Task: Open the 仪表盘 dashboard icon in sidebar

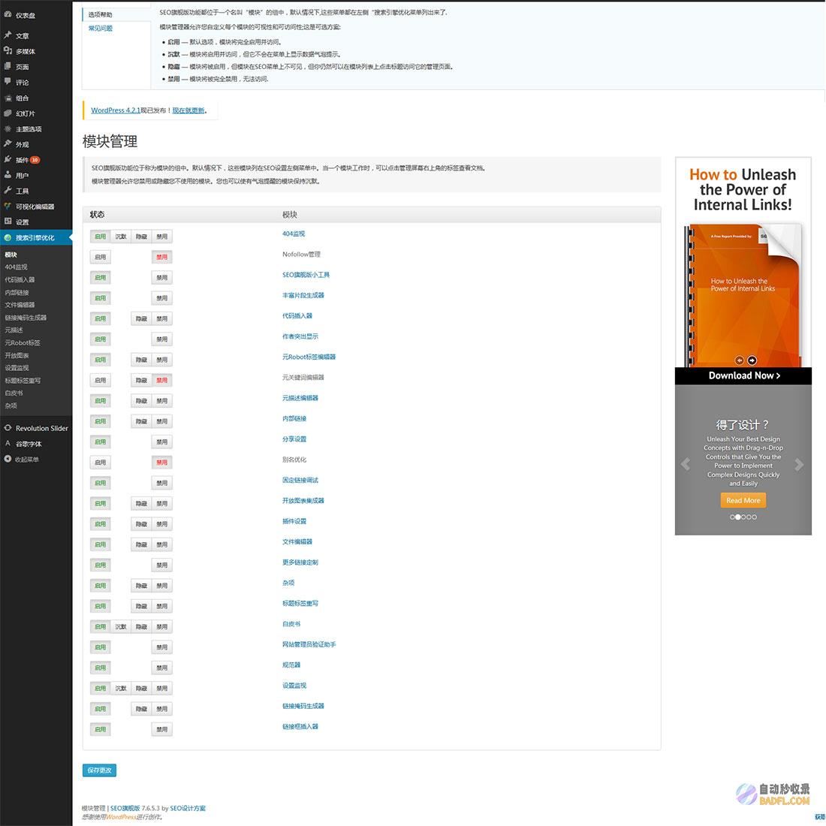Action: pyautogui.click(x=8, y=15)
